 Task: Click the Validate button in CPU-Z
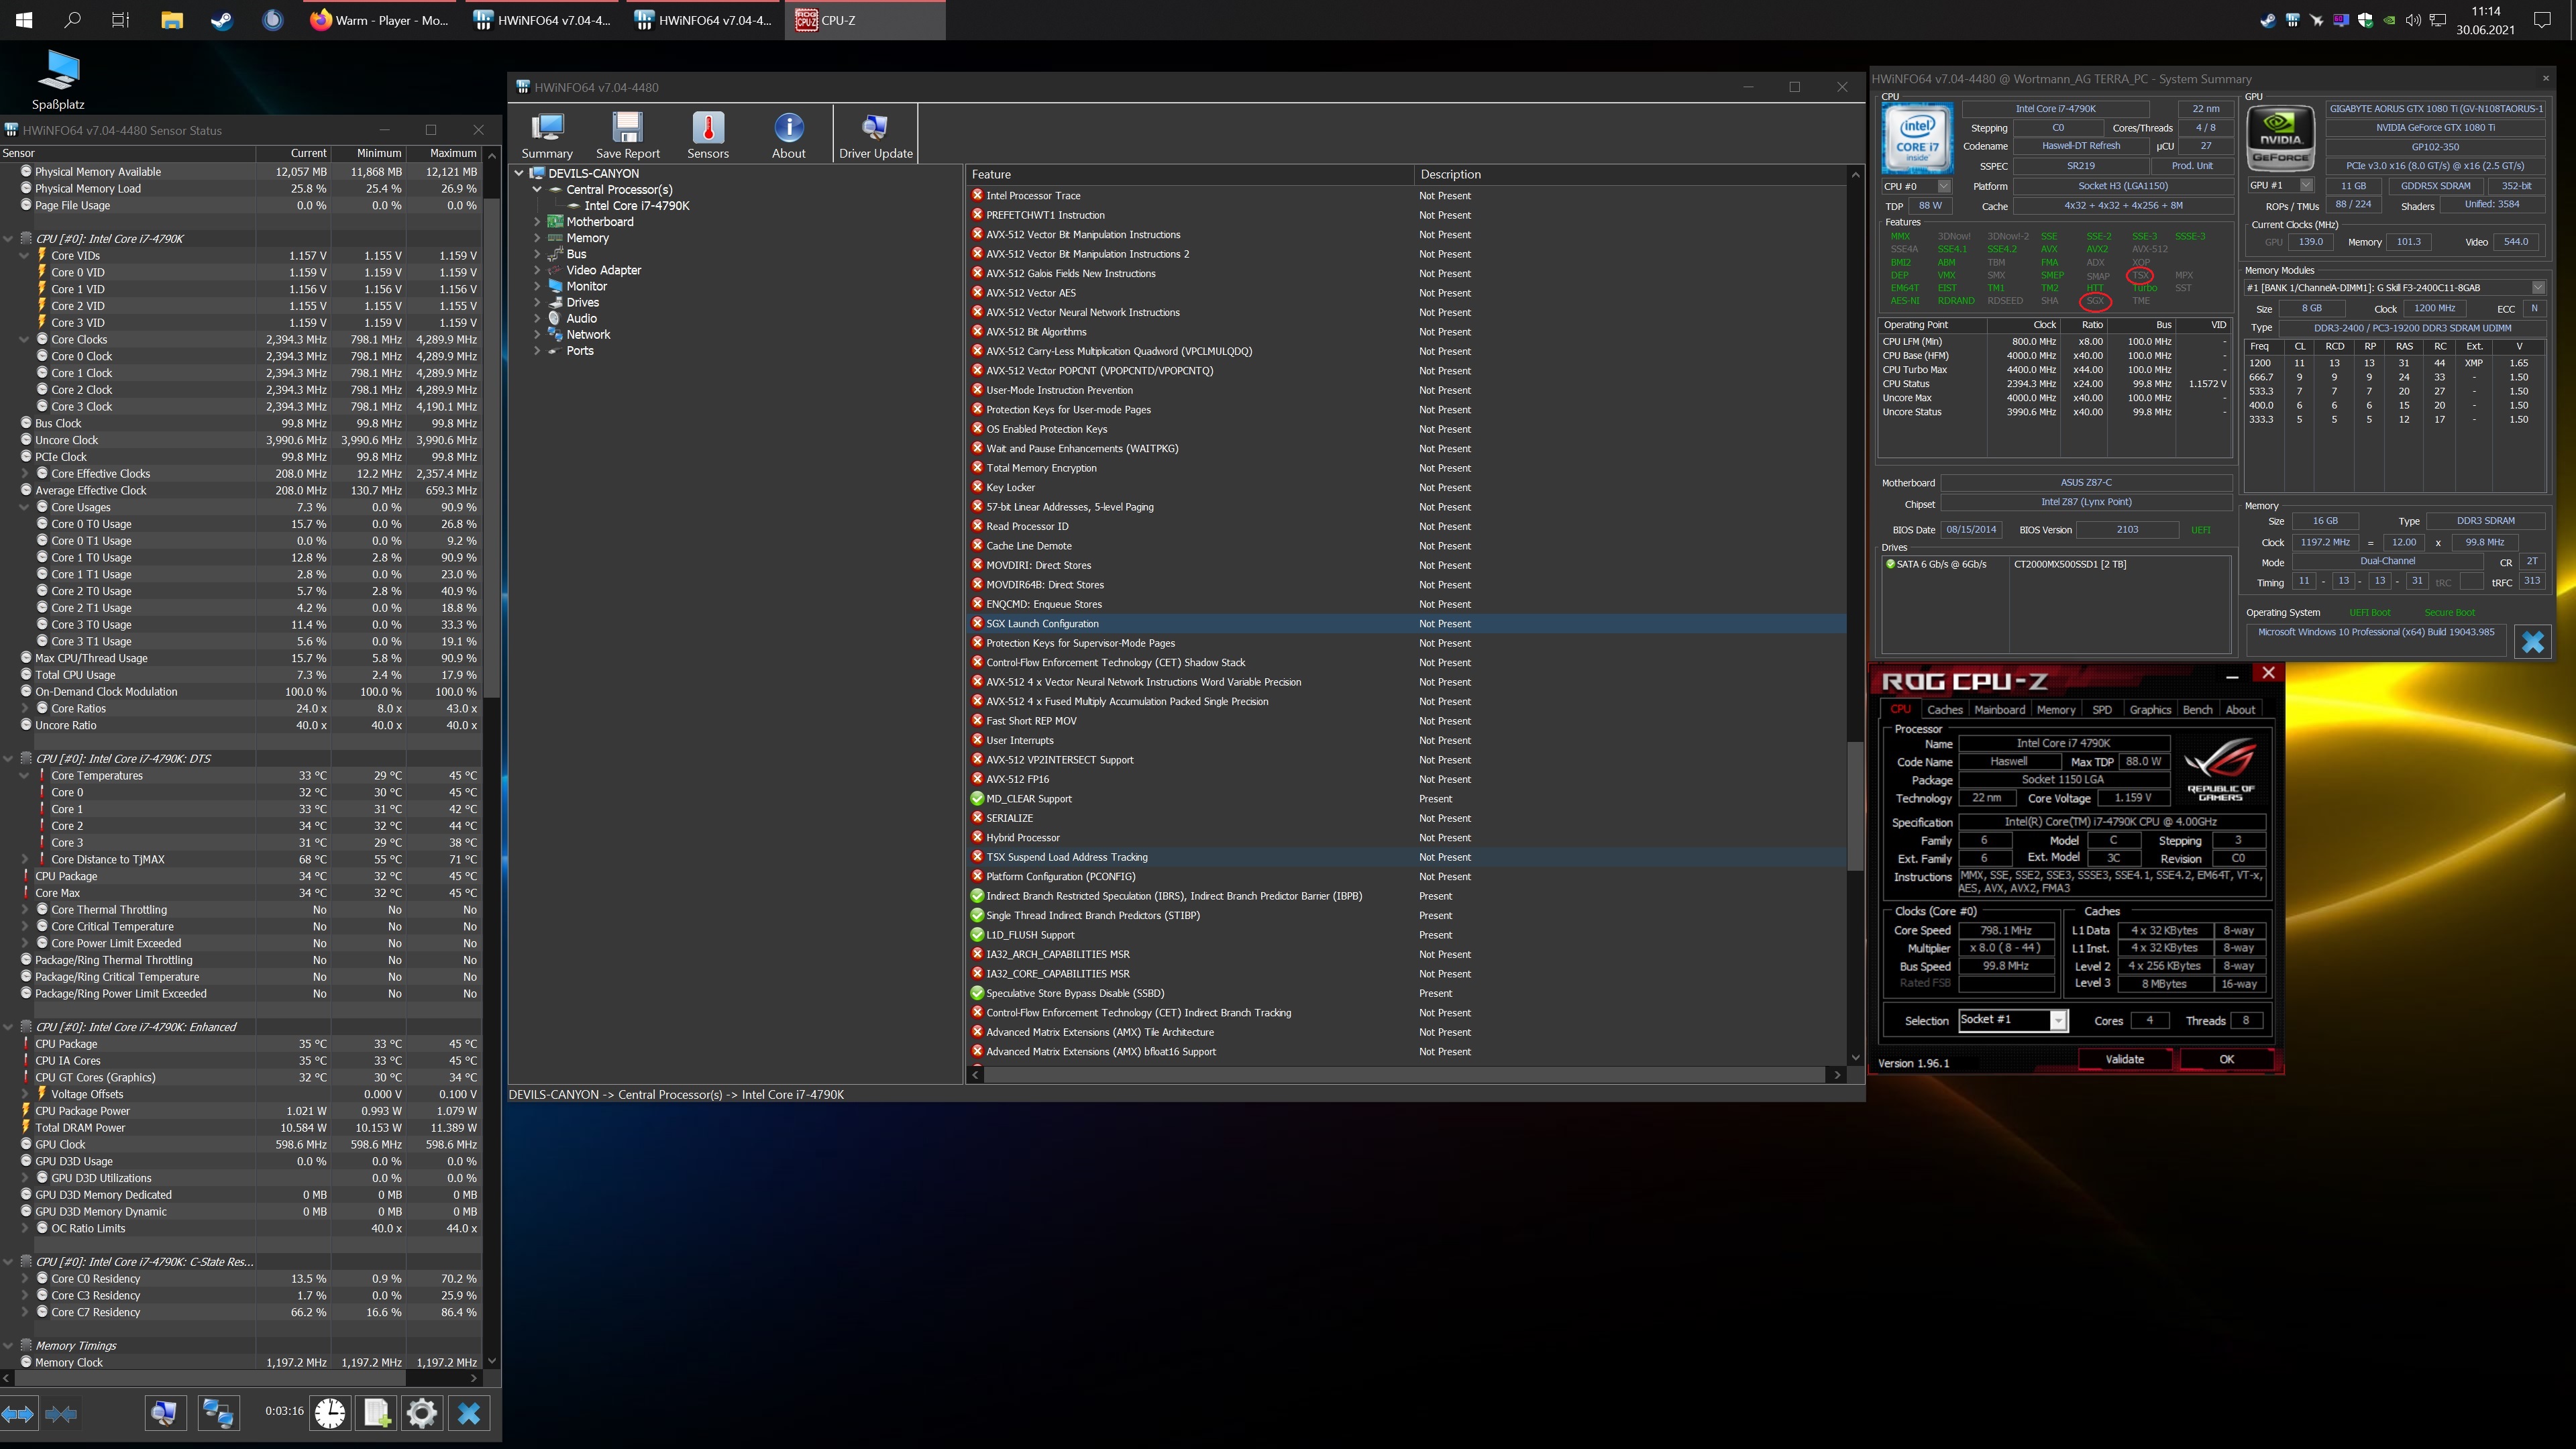pos(2124,1059)
